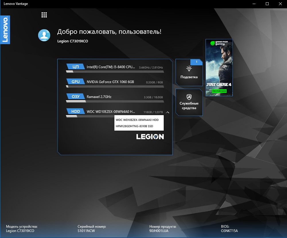This screenshot has width=287, height=238.
Task: Click Intel(R) Core(TM) i5-8400 CPU text
Action: 111,67
